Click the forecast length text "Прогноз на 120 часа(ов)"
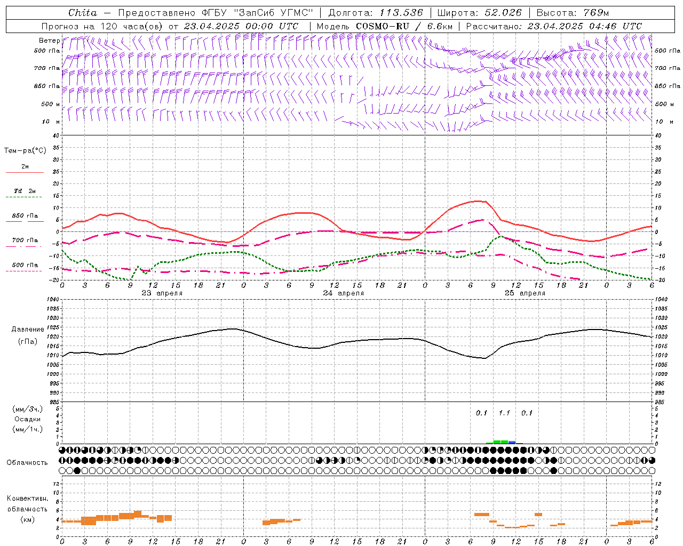 tap(103, 26)
